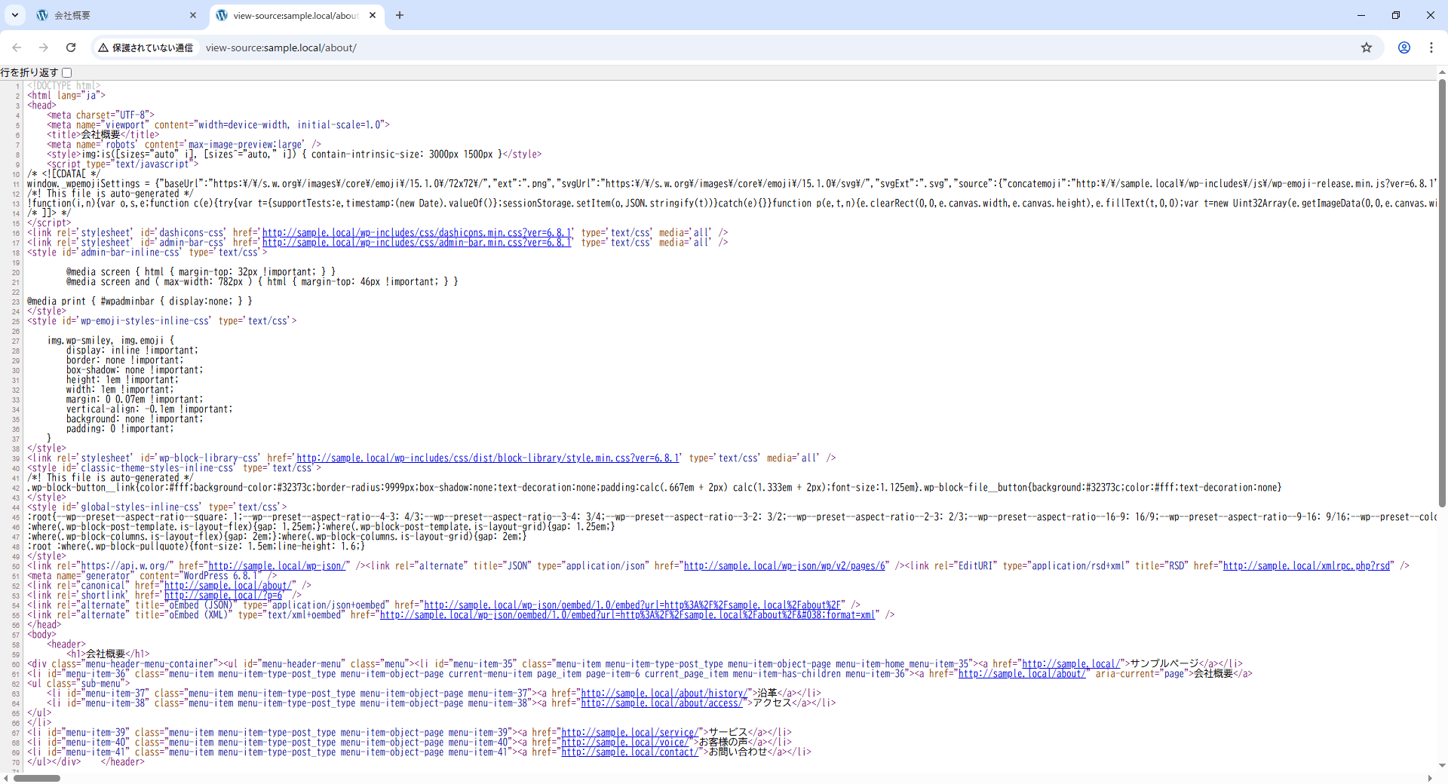Open the Chrome three-dot menu
The height and width of the screenshot is (784, 1448).
(x=1431, y=47)
